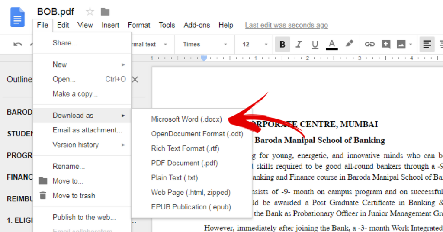Download as PDF Document (.pdf)

(192, 163)
